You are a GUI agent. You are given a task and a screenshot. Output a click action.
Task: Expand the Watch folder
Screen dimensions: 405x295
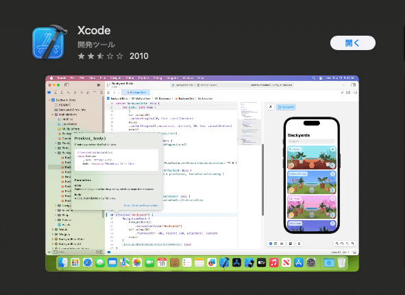pos(53,229)
